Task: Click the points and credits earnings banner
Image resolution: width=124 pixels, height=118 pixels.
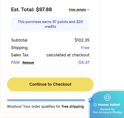Action: (50, 24)
